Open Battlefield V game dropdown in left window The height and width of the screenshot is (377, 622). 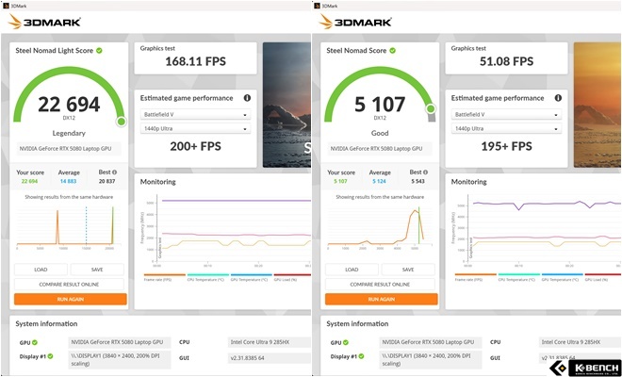pos(196,114)
